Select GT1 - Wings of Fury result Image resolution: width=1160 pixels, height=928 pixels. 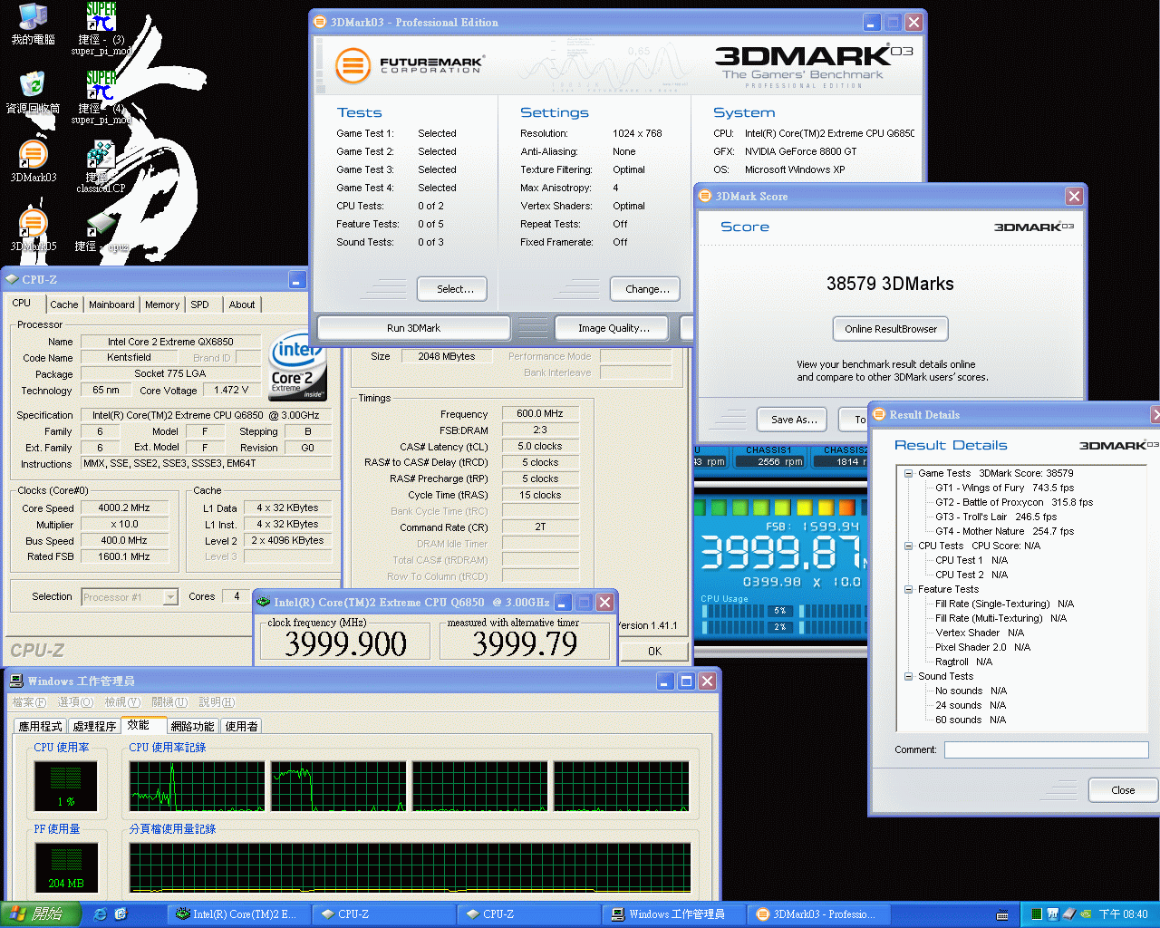pyautogui.click(x=1004, y=488)
